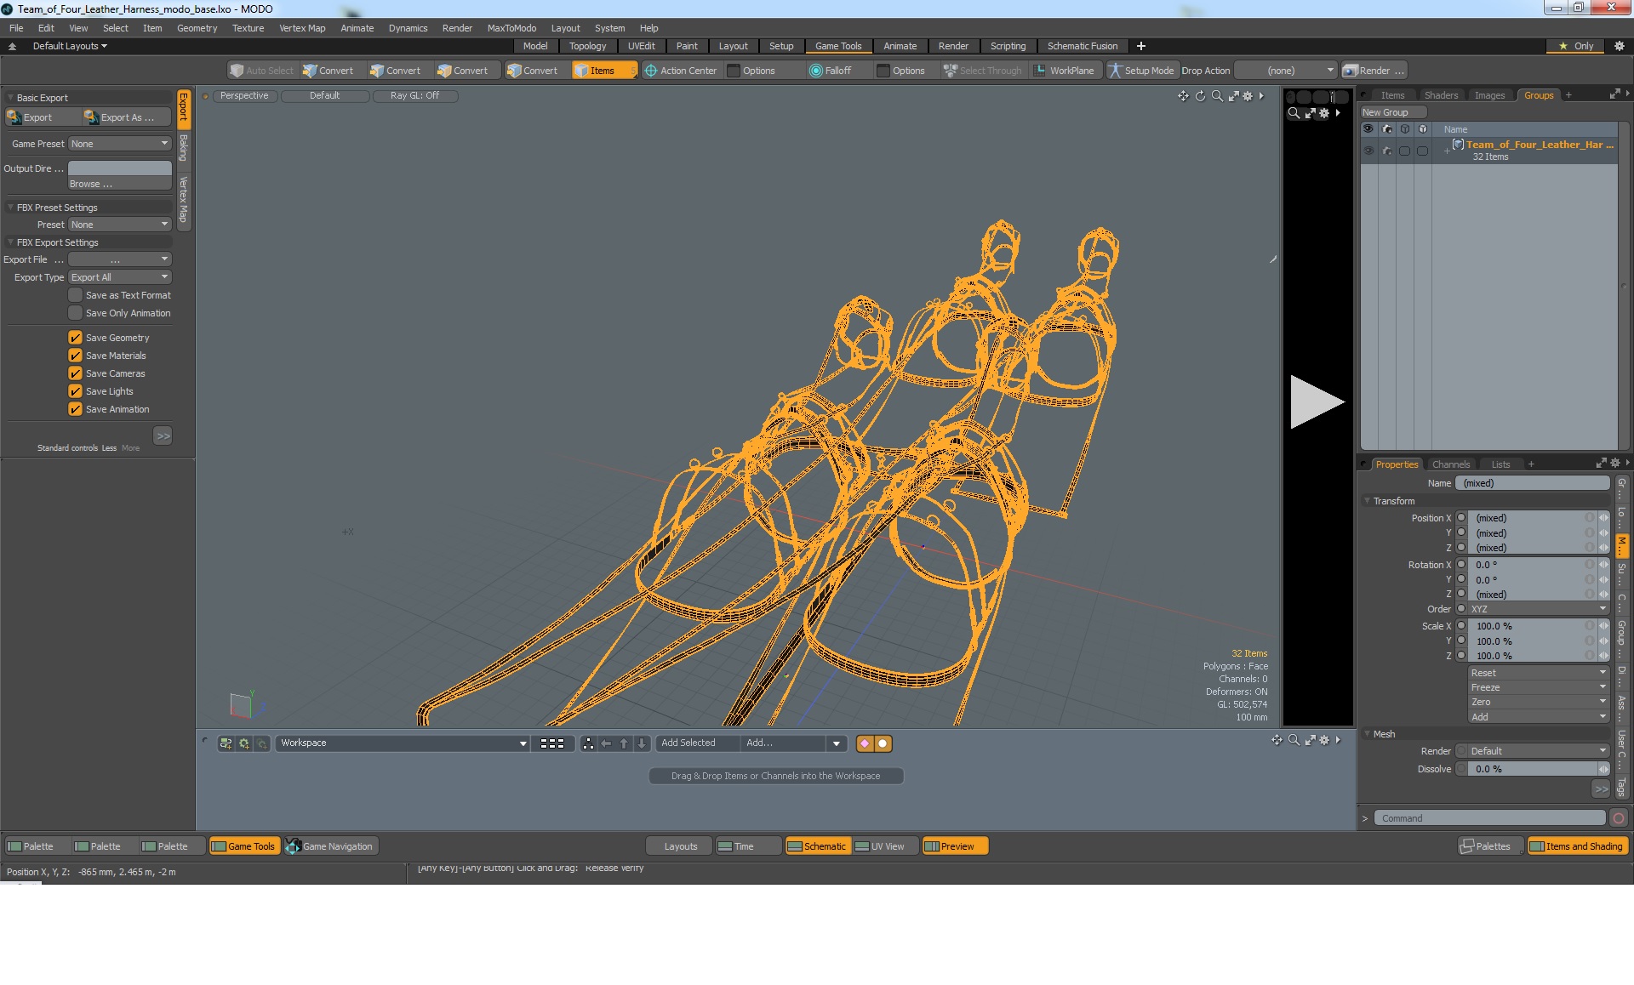
Task: Open the Drop Action (none) dropdown
Action: click(1286, 71)
